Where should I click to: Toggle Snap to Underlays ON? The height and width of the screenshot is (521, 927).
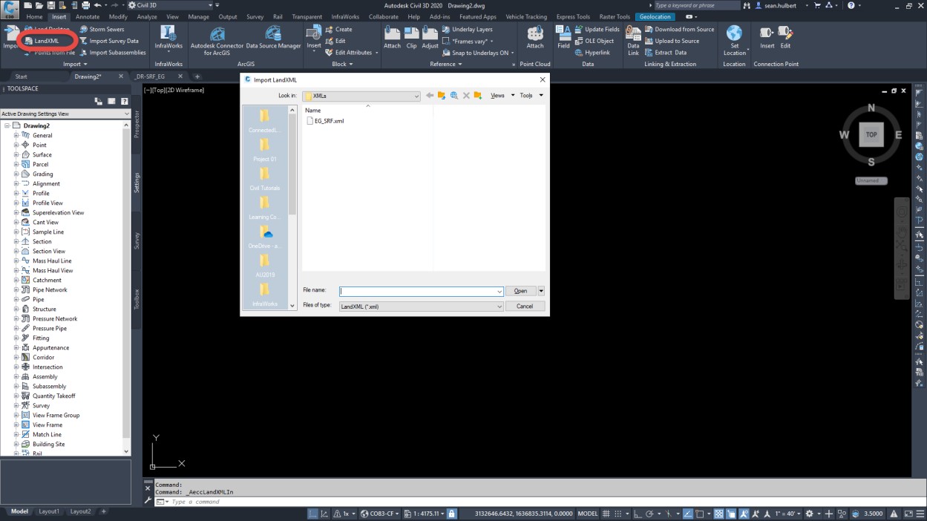(478, 53)
